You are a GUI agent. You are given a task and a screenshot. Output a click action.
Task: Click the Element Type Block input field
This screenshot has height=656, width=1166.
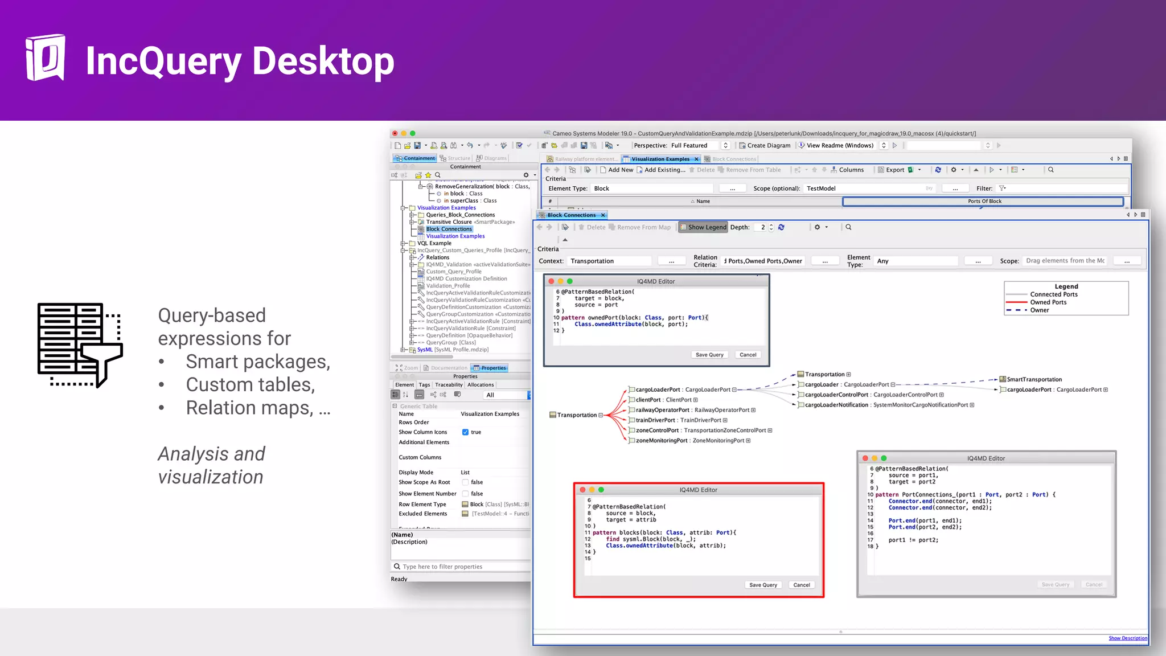[x=652, y=188]
